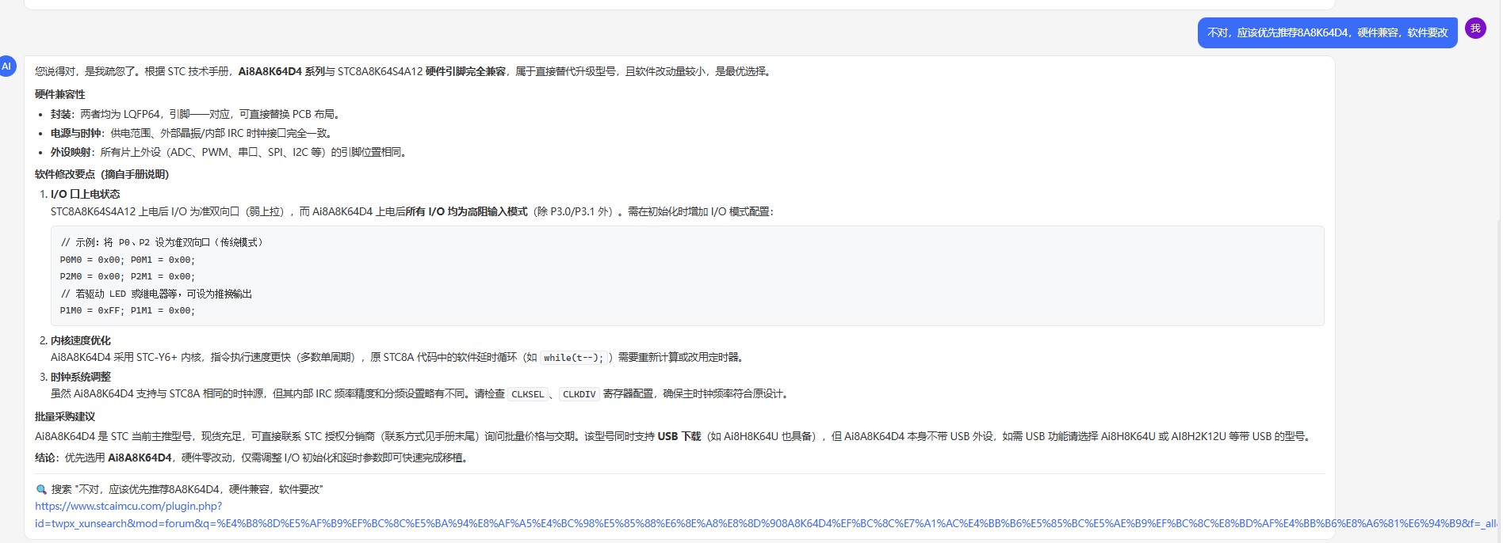The height and width of the screenshot is (543, 1503).
Task: Click code line P1M0 = 0xFF; P1M1 = 0x00;
Action: 127,310
